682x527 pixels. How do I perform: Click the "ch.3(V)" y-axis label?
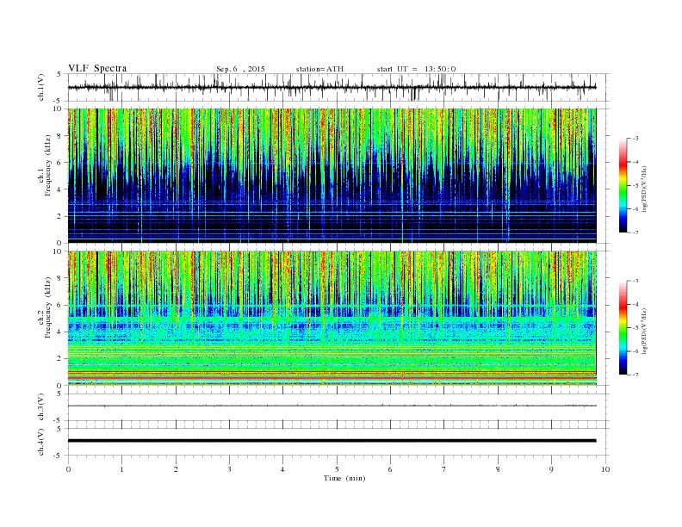coord(41,407)
